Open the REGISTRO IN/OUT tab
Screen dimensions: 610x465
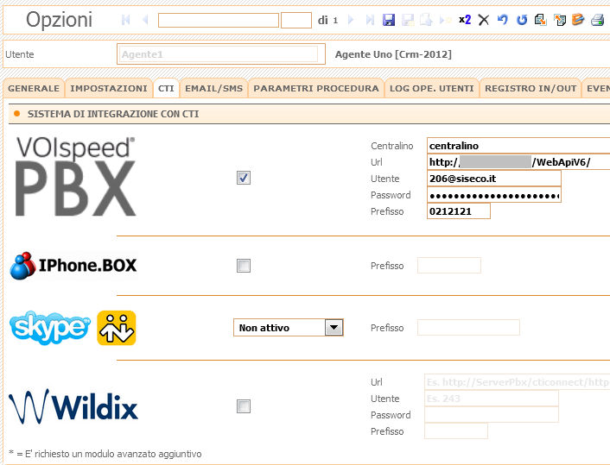pyautogui.click(x=531, y=88)
